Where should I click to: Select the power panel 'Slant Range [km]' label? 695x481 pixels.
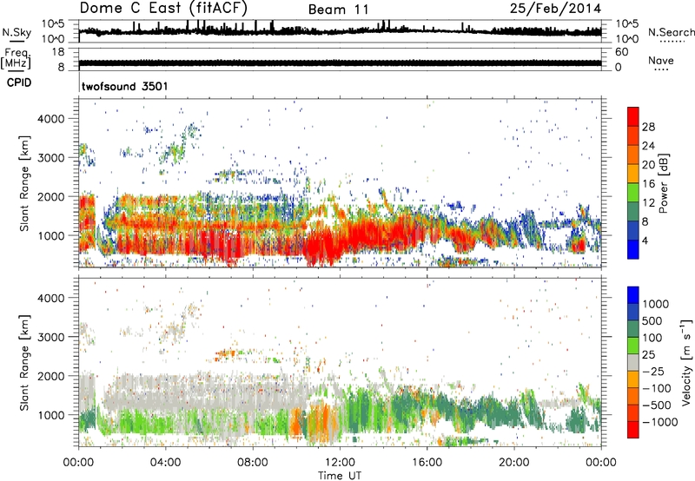[24, 183]
